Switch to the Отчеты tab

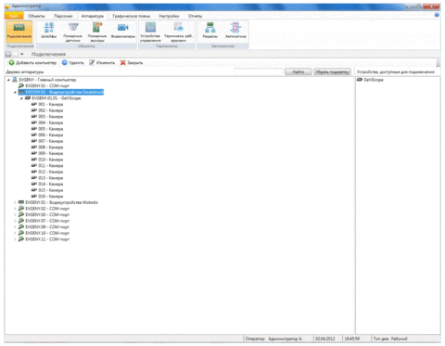pos(195,16)
